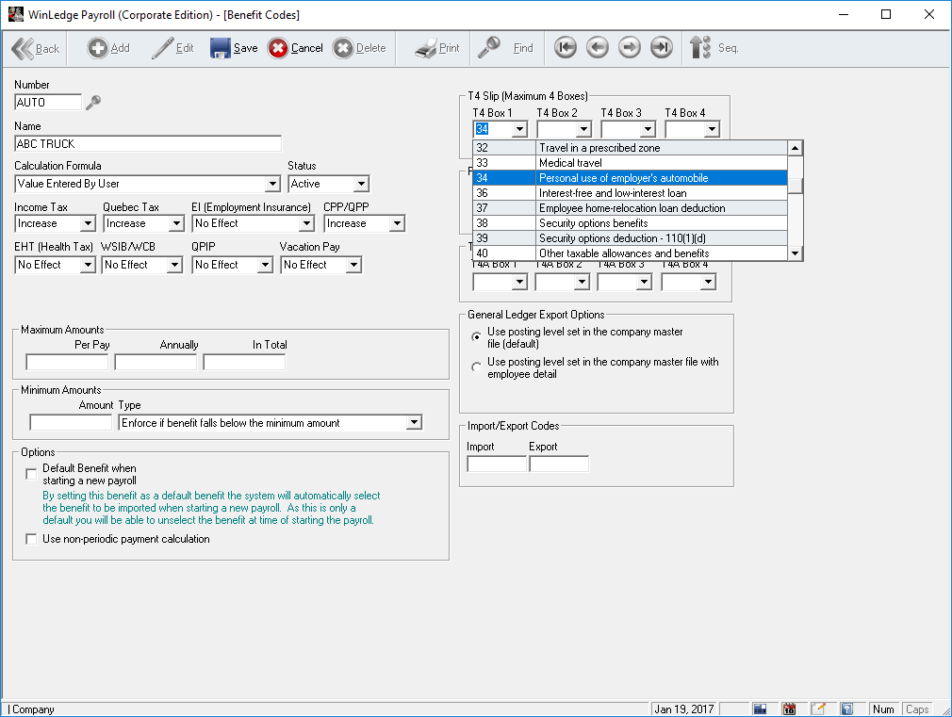952x717 pixels.
Task: Select posting level with employee detail radio button
Action: (477, 367)
